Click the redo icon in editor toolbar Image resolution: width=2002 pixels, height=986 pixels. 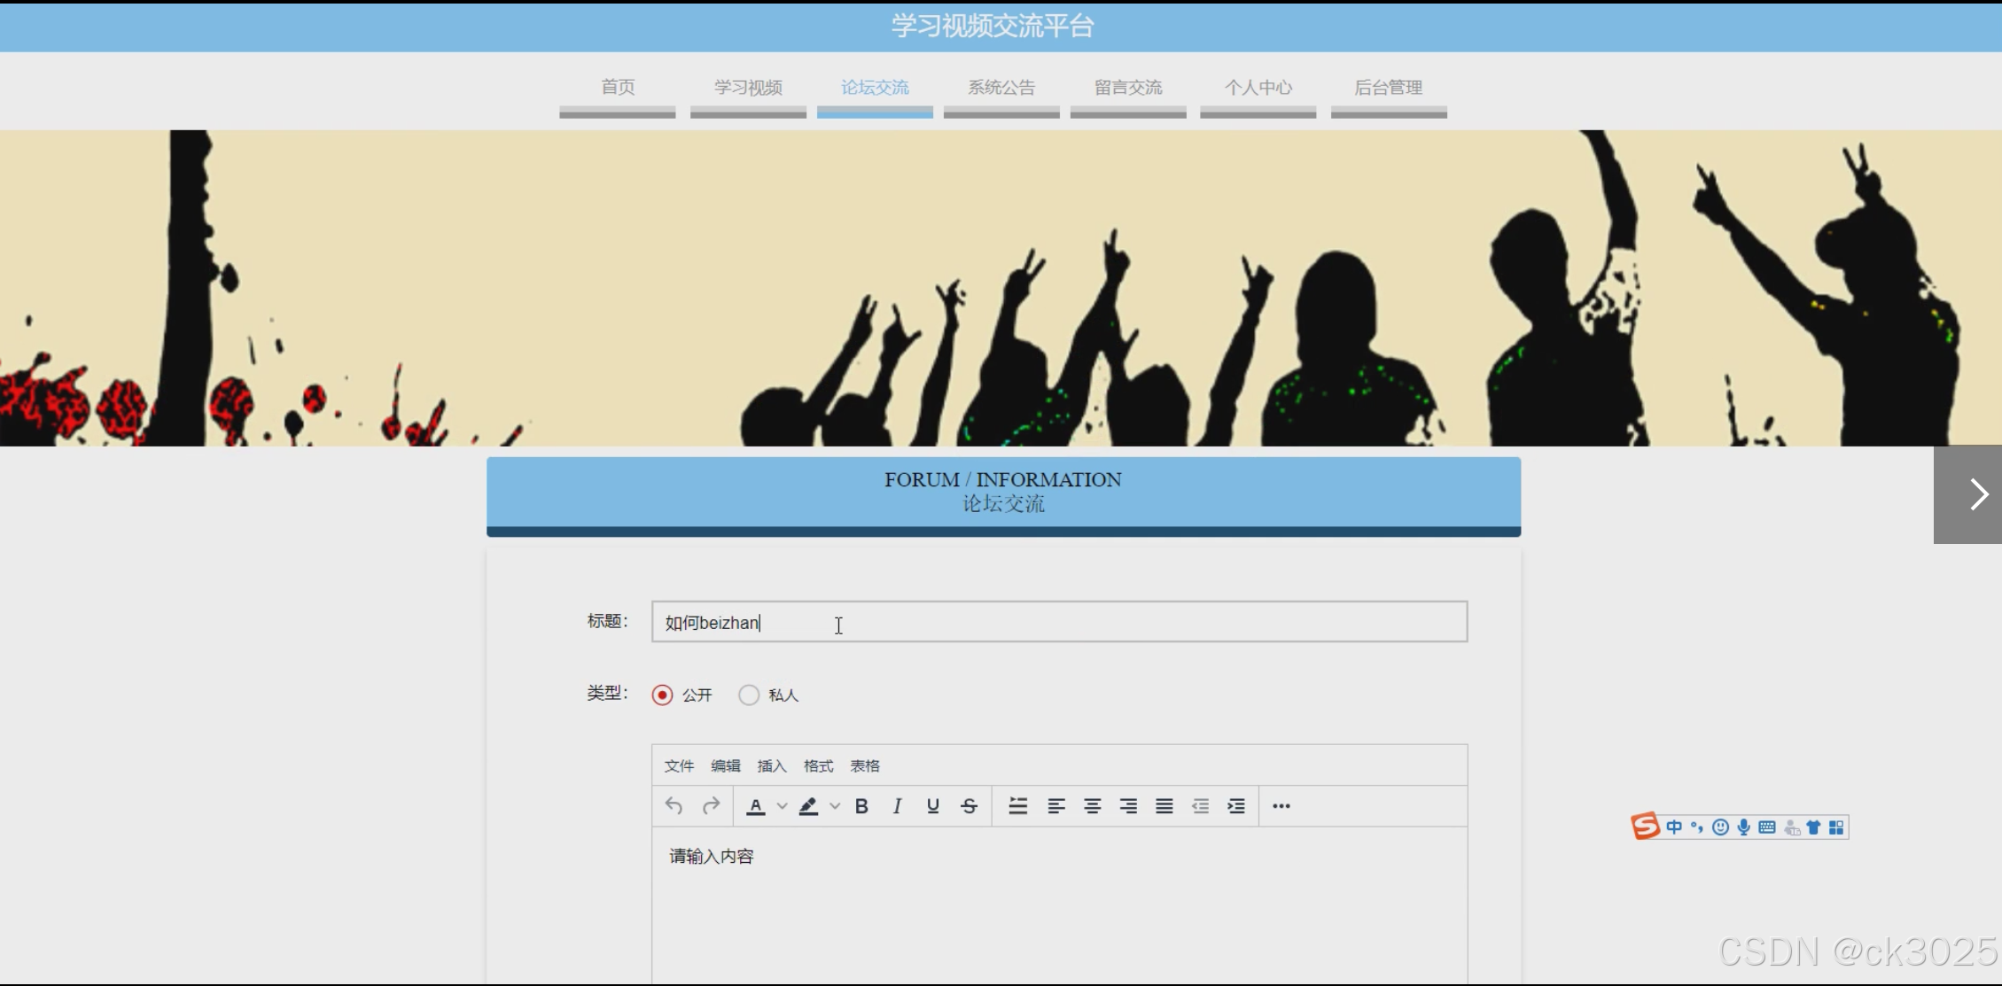pyautogui.click(x=711, y=806)
